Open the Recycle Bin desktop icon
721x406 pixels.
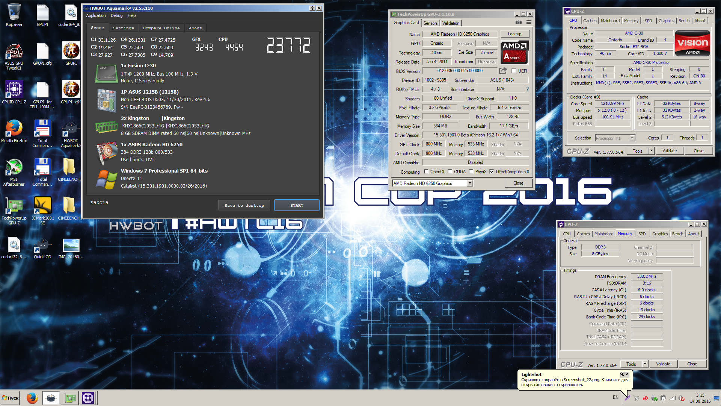click(14, 15)
